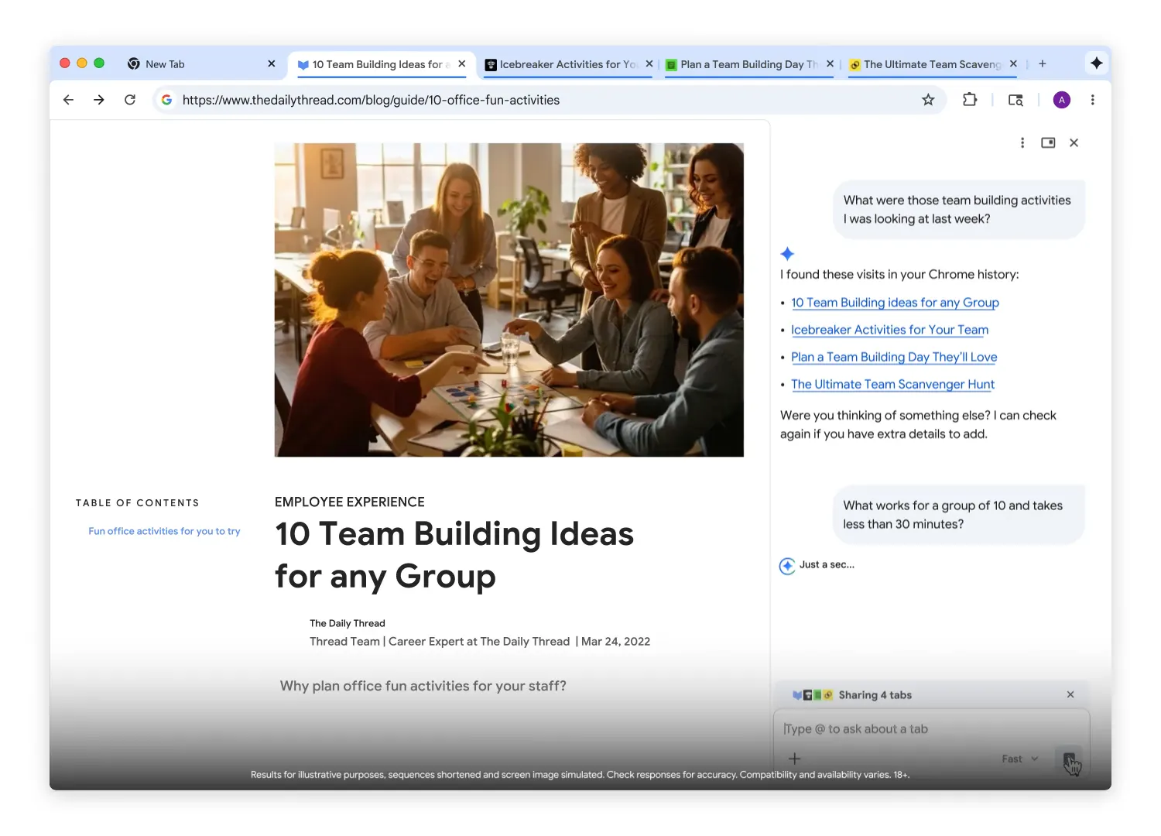Reload the current page
This screenshot has height=836, width=1161.
click(x=130, y=100)
